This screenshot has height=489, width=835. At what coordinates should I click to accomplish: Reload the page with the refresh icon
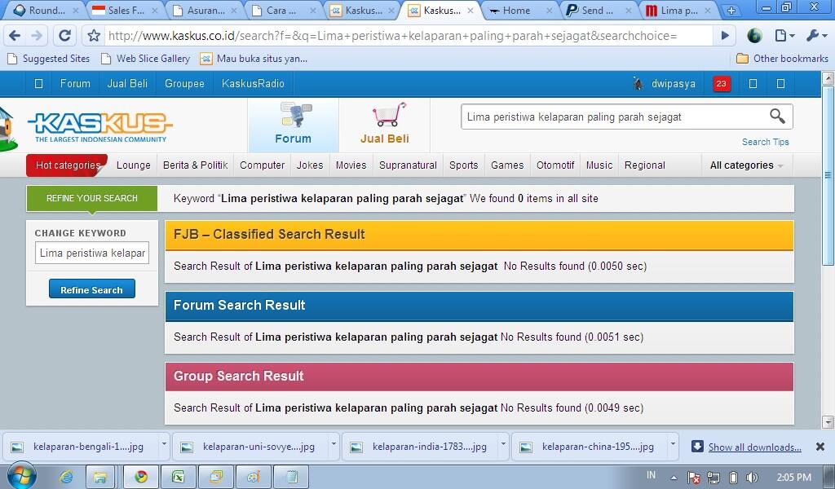64,36
